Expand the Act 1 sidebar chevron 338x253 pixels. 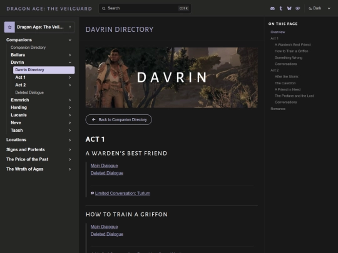(70, 77)
